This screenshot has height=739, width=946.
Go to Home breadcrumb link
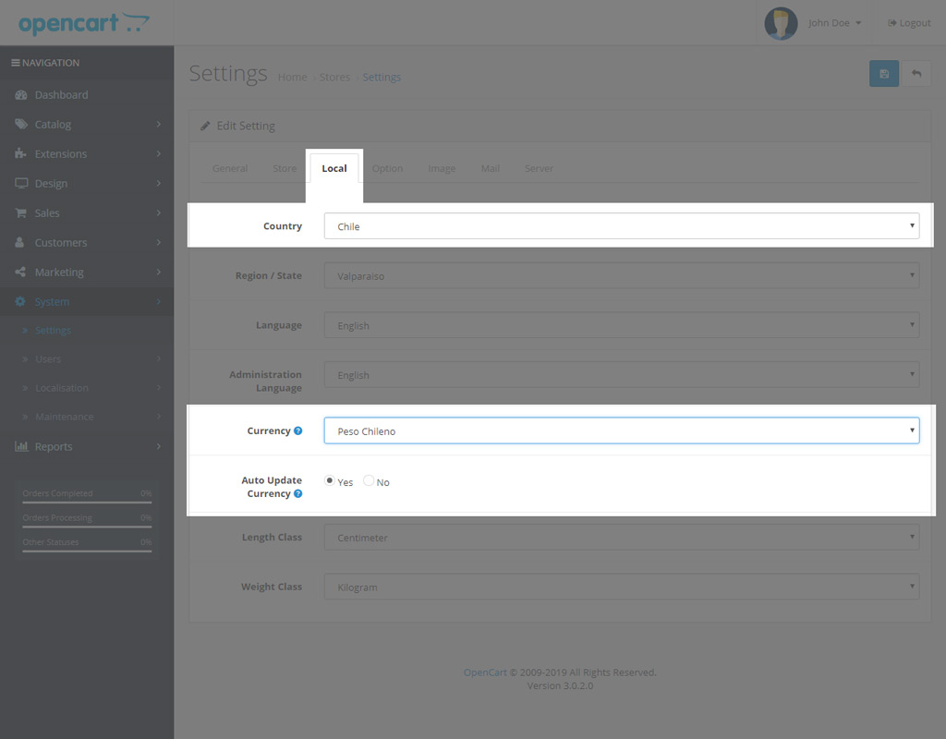[x=293, y=78]
